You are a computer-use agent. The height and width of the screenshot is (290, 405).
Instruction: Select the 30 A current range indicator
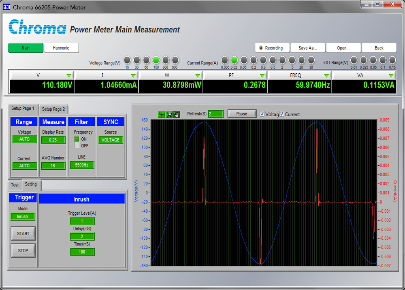(x=311, y=60)
